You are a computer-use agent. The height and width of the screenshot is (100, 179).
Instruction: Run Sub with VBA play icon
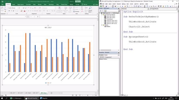tap(118, 6)
